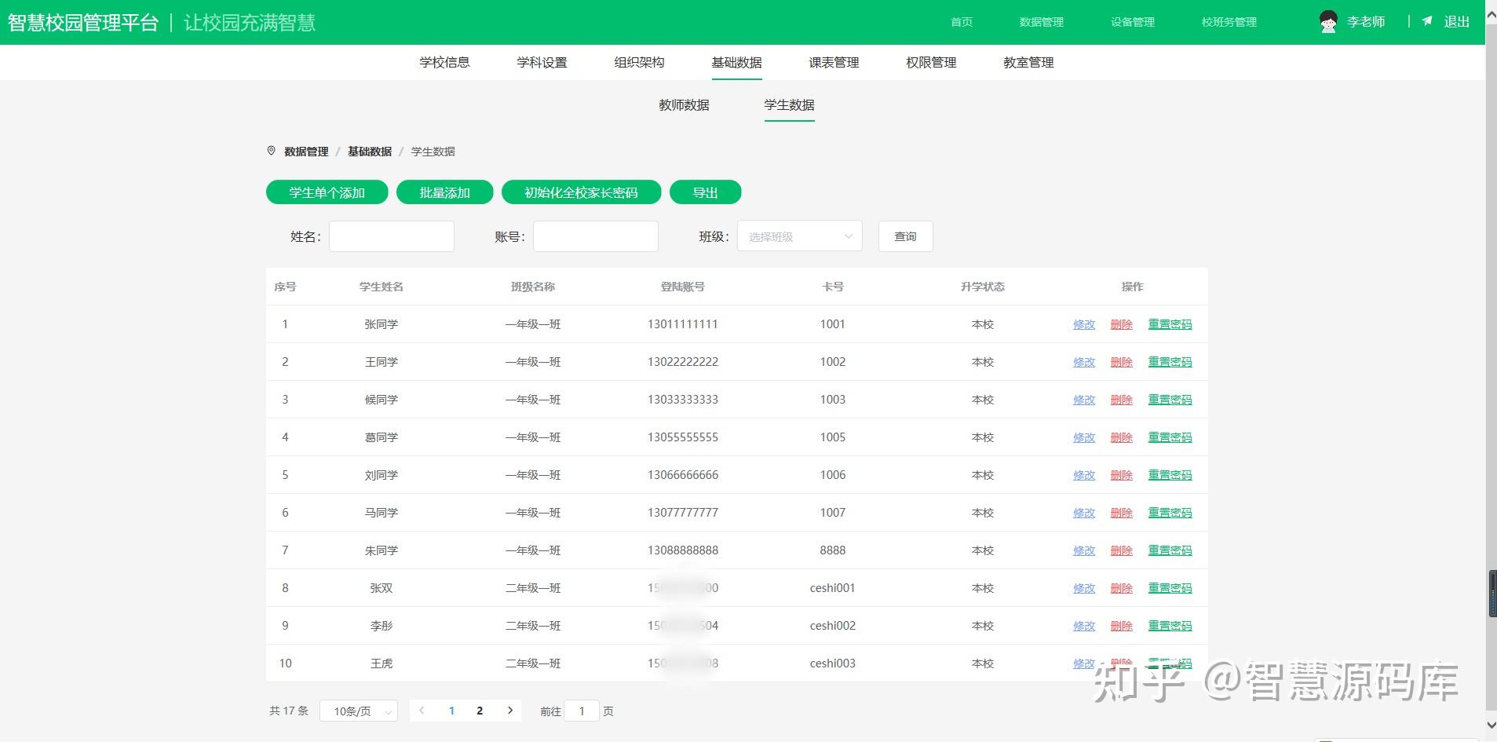
Task: Focus the 账号 input field
Action: [596, 236]
